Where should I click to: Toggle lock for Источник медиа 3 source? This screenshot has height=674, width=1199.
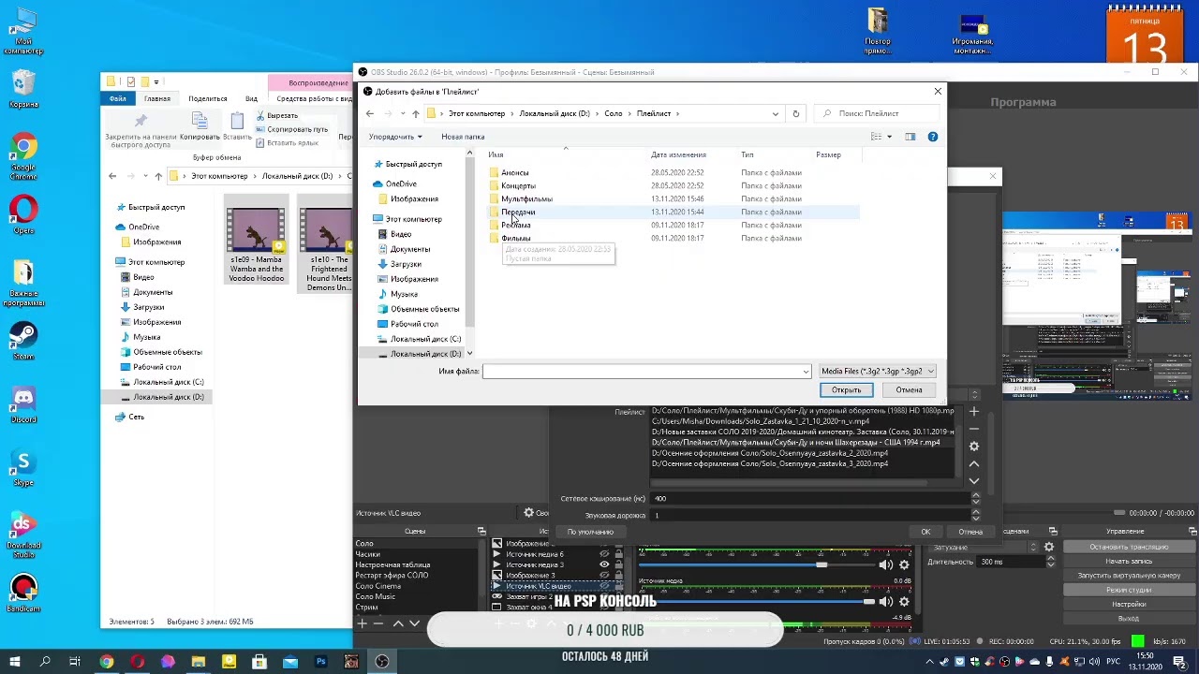(x=618, y=564)
